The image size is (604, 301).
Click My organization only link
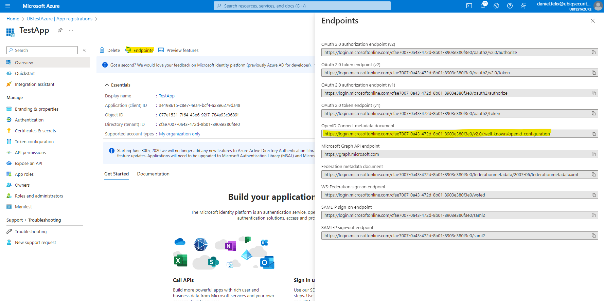180,134
